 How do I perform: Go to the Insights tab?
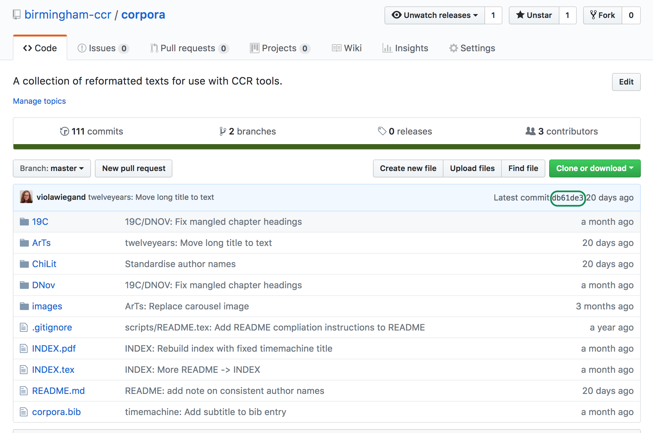click(405, 48)
